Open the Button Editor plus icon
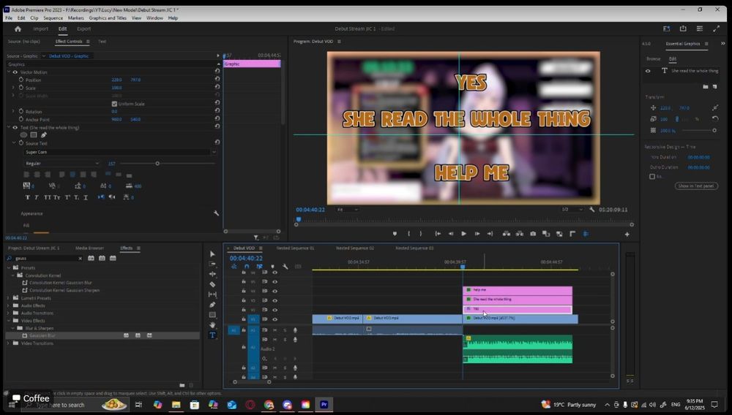732x415 pixels. coord(627,235)
